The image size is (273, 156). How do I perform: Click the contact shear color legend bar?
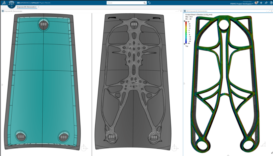(186, 32)
